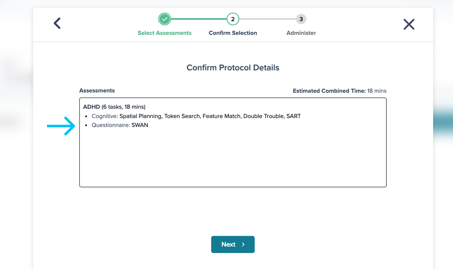Switch to the Select Assessments step
This screenshot has width=453, height=269.
(x=164, y=33)
